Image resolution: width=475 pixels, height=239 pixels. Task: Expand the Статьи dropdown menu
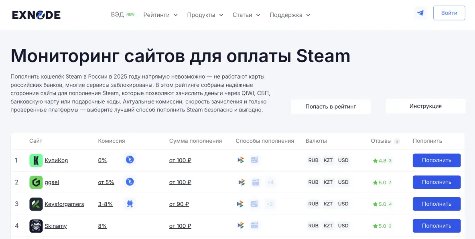click(x=246, y=15)
